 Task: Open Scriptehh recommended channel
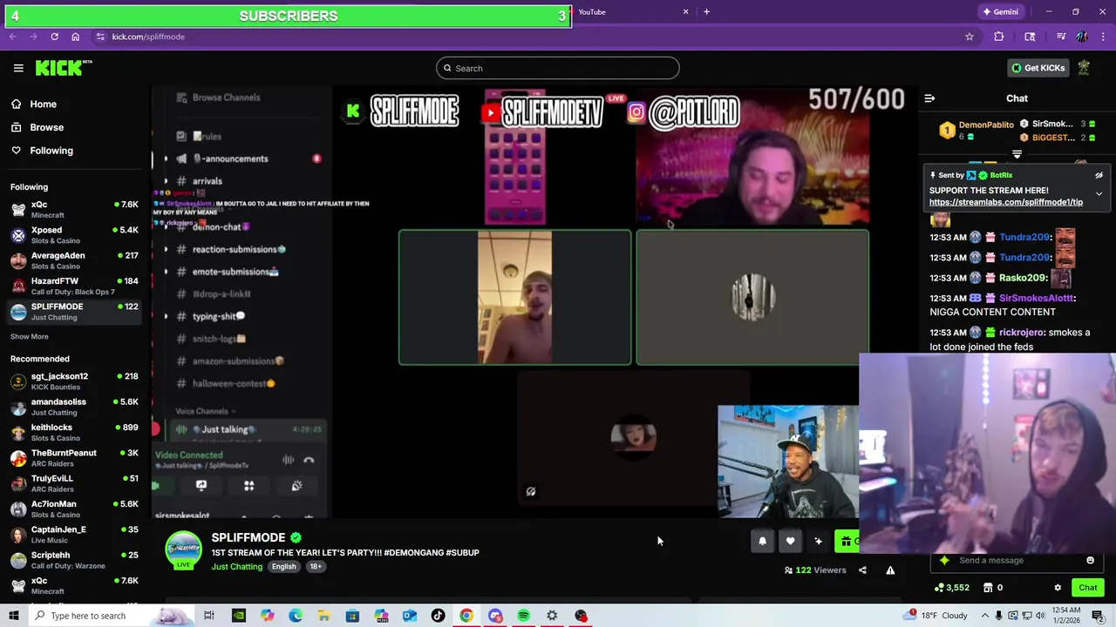[74, 560]
